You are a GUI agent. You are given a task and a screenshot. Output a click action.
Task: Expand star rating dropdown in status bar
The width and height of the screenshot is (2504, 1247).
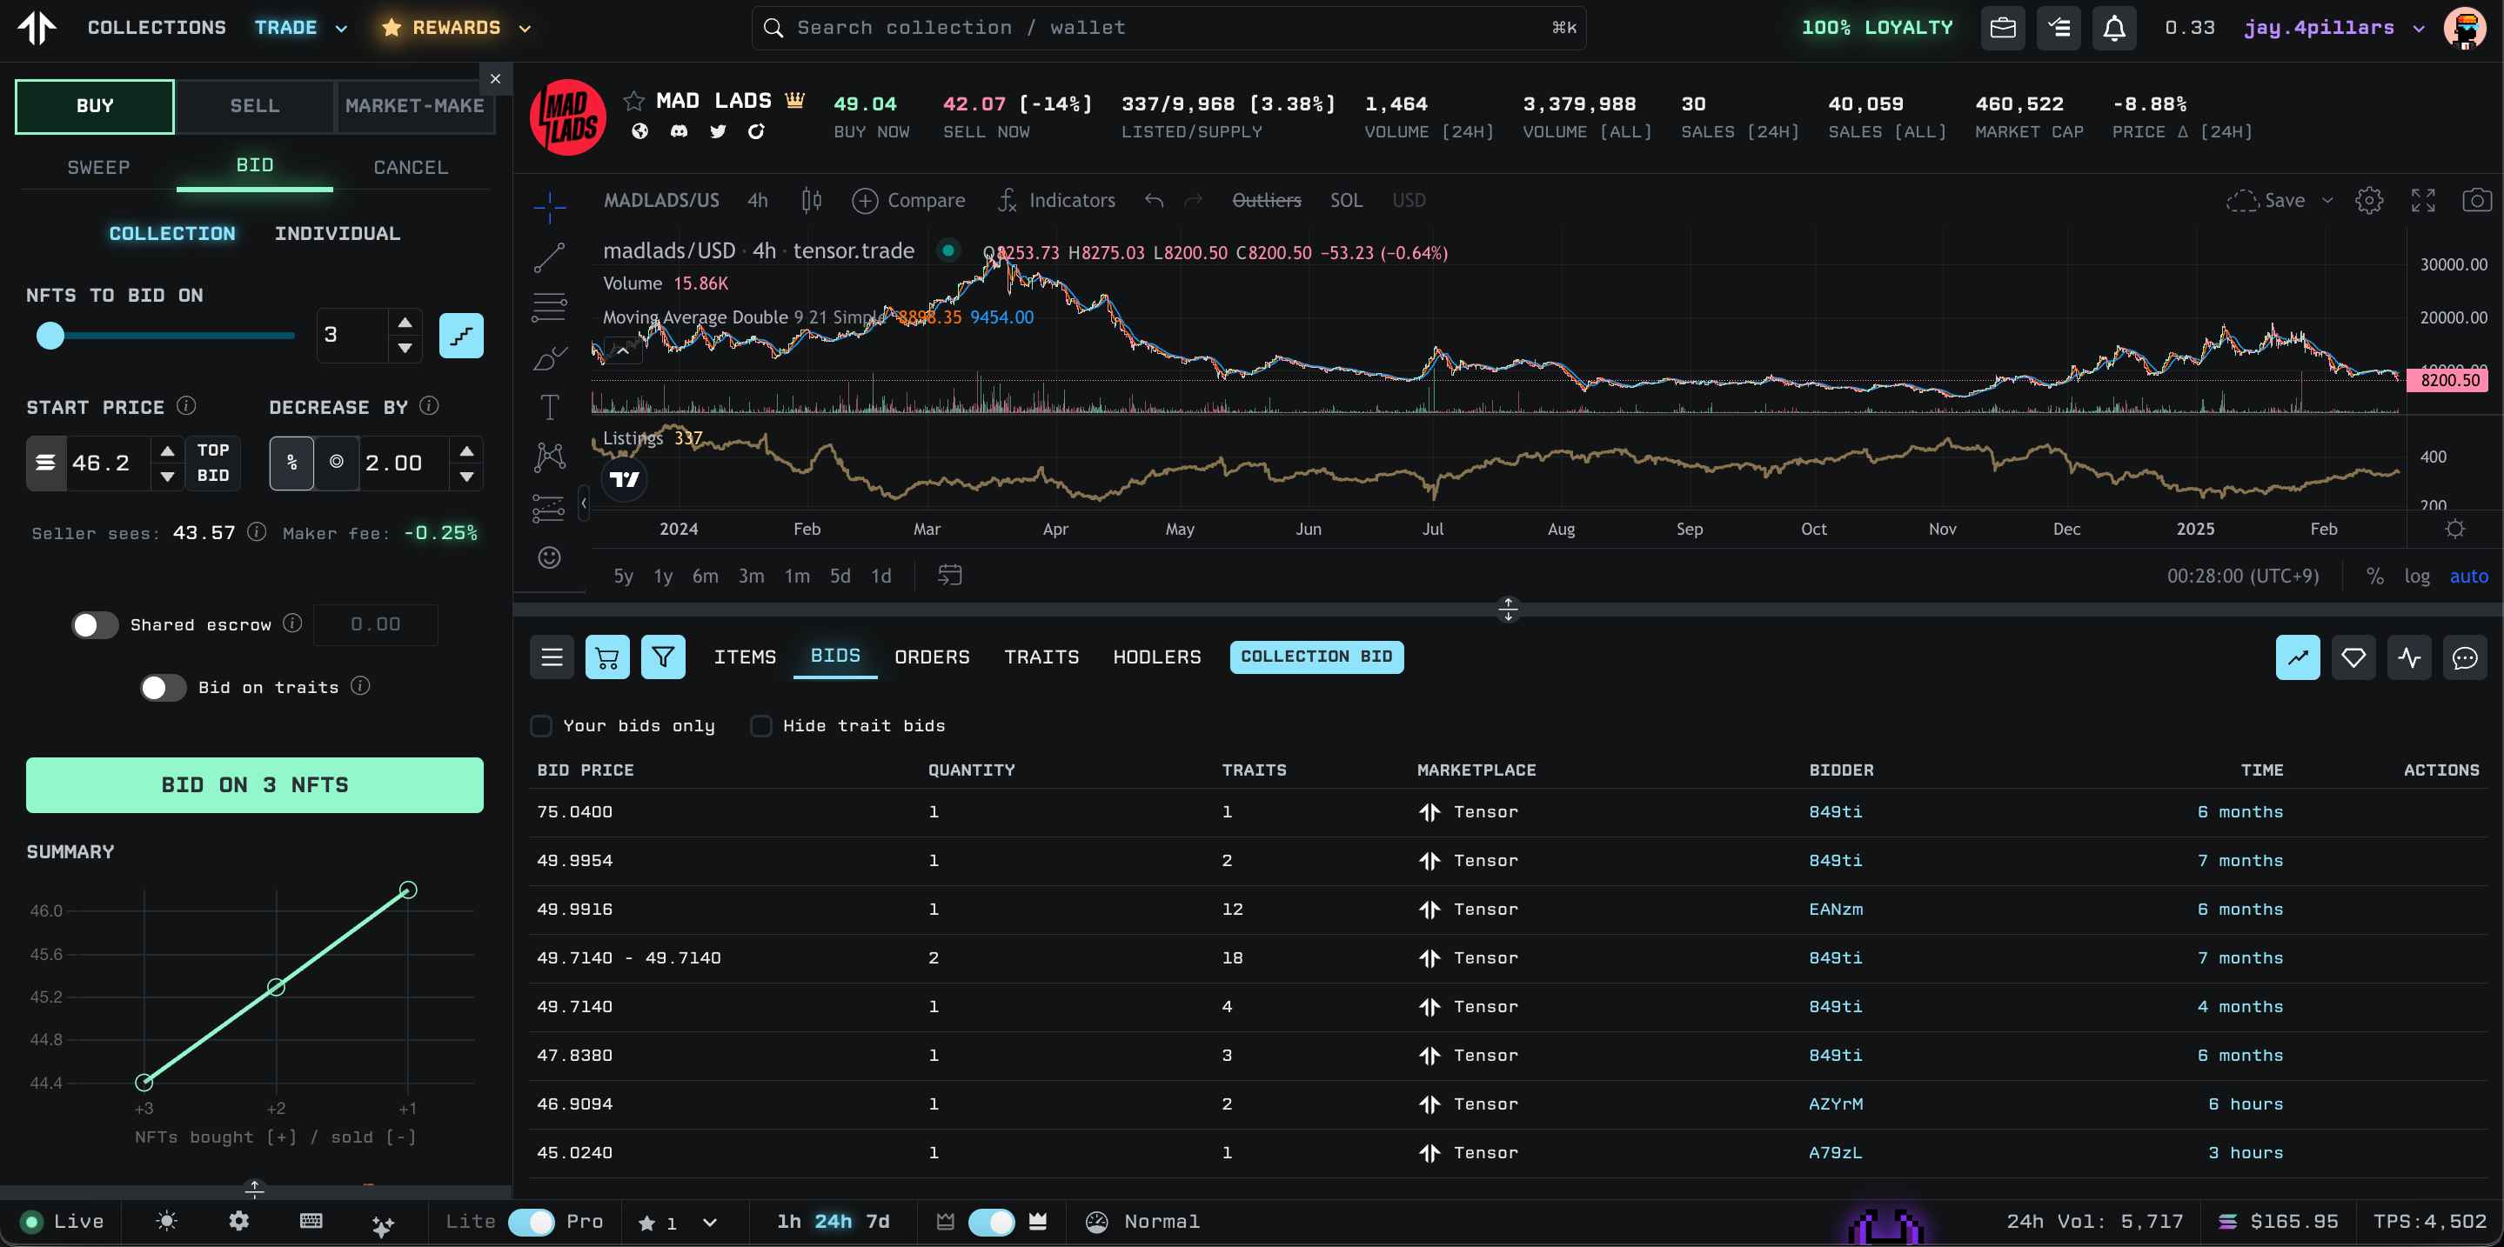[710, 1223]
